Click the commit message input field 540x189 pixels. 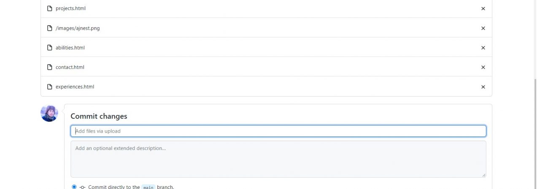[278, 131]
